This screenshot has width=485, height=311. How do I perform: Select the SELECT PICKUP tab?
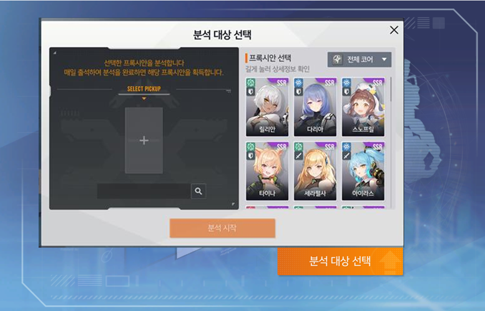point(144,89)
